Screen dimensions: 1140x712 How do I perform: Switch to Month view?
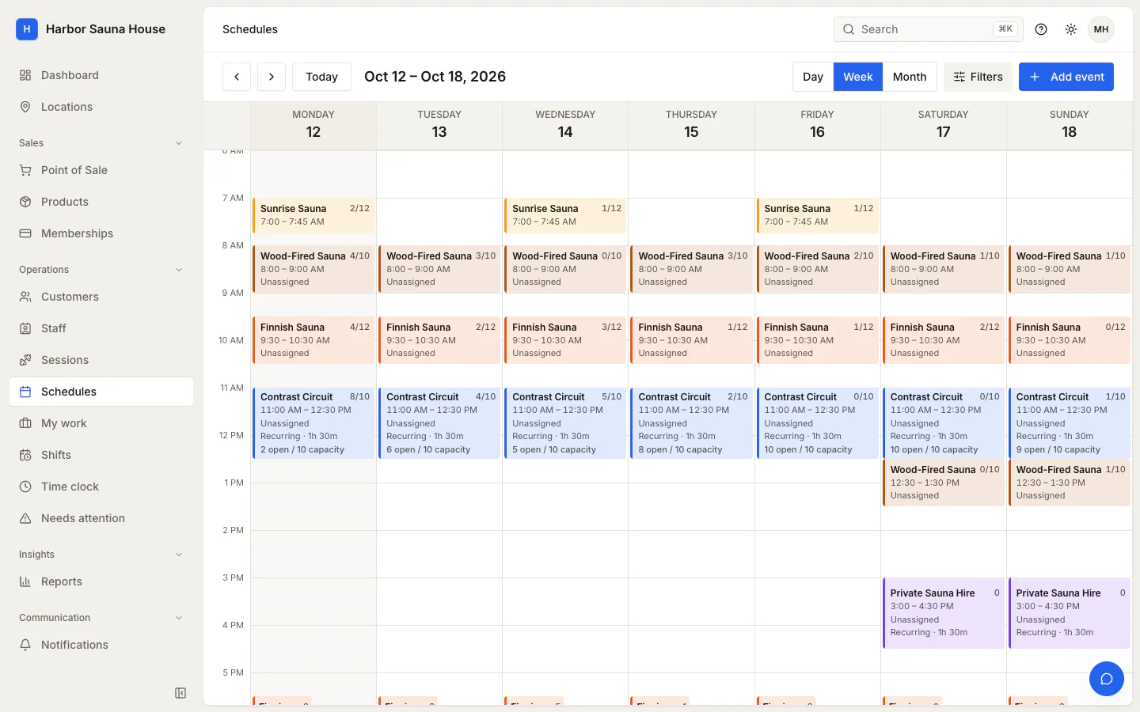pyautogui.click(x=910, y=77)
